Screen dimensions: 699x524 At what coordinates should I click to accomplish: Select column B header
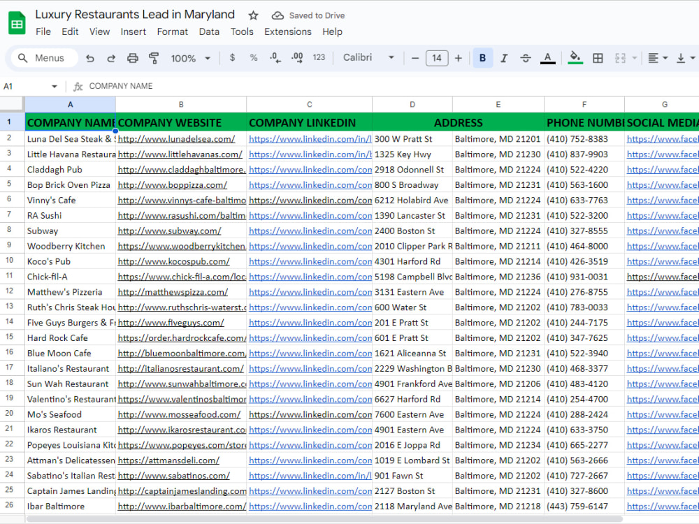click(181, 104)
